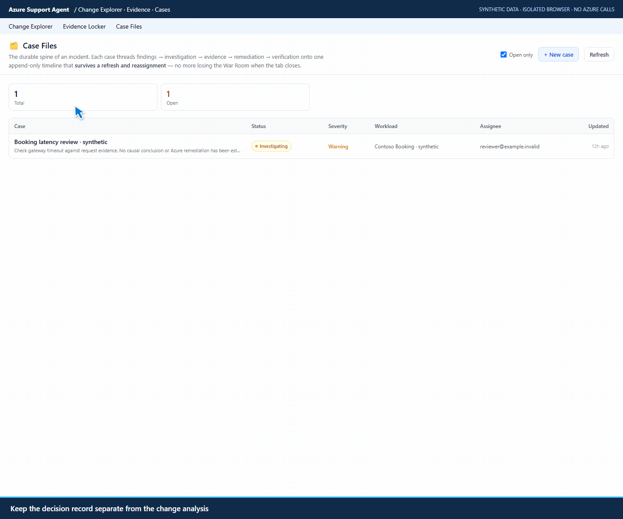Select the Open count card

click(x=235, y=97)
